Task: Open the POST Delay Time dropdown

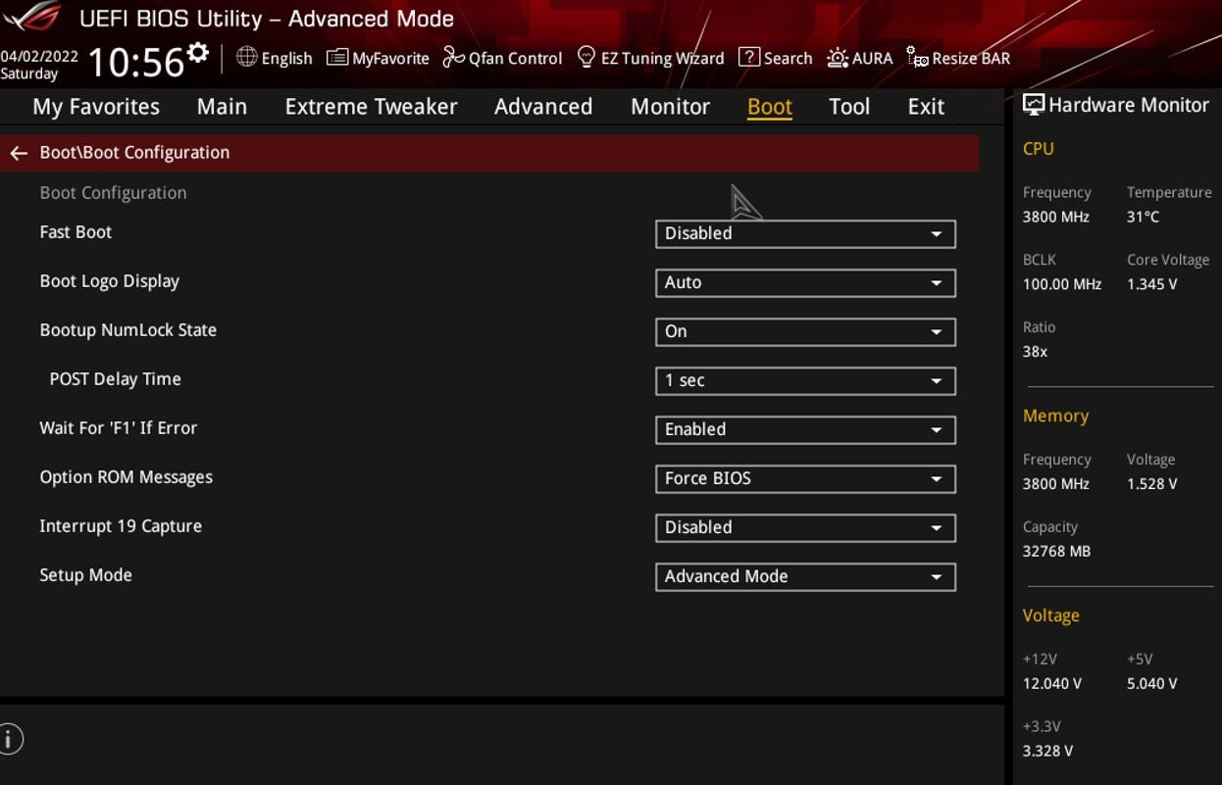Action: (805, 380)
